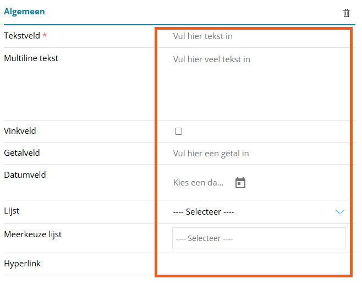Click the 'Kies een da...' date input
This screenshot has height=284, width=362.
pos(199,183)
